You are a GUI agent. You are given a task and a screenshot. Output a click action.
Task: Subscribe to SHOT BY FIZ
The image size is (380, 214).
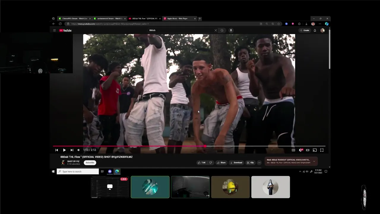[x=90, y=163]
